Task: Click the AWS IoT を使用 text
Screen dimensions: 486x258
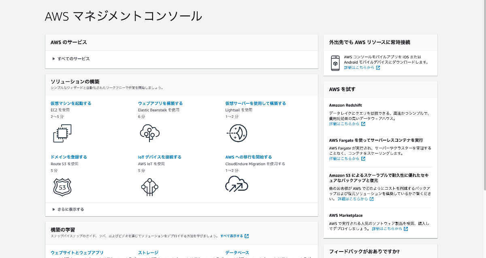Action: (151, 164)
